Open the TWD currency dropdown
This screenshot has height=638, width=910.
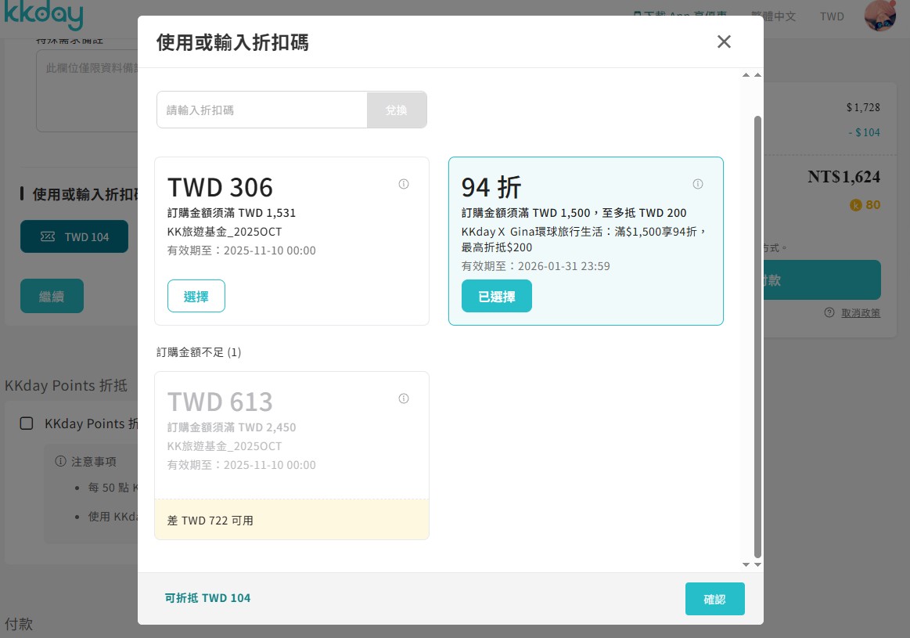point(832,16)
